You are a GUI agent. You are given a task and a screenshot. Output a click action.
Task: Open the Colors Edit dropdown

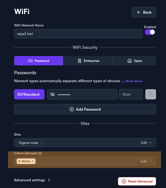pyautogui.click(x=146, y=161)
